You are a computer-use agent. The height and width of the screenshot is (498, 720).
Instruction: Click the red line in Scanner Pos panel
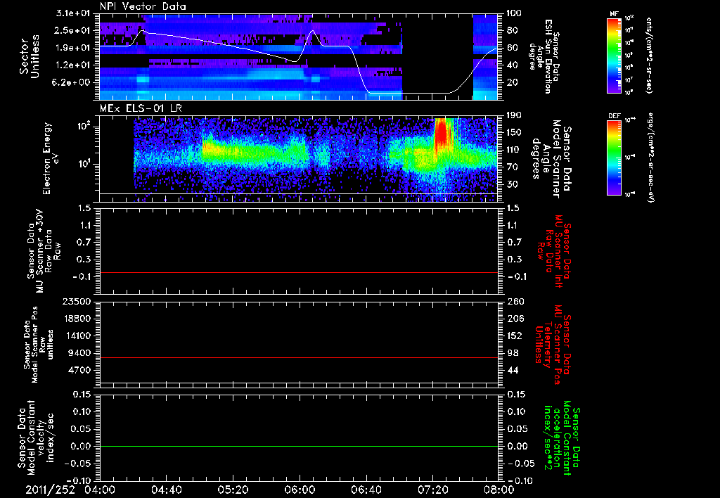point(298,357)
